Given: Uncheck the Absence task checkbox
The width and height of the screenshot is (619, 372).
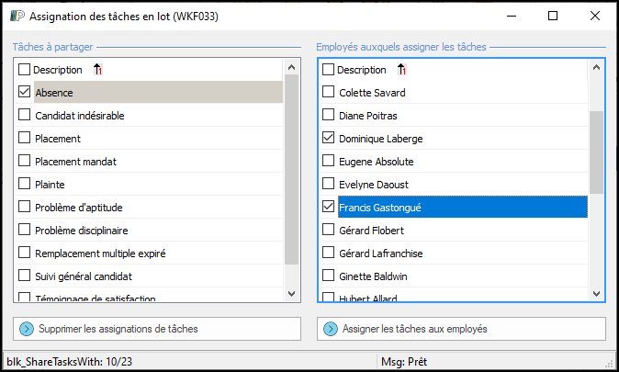Looking at the screenshot, I should point(24,92).
